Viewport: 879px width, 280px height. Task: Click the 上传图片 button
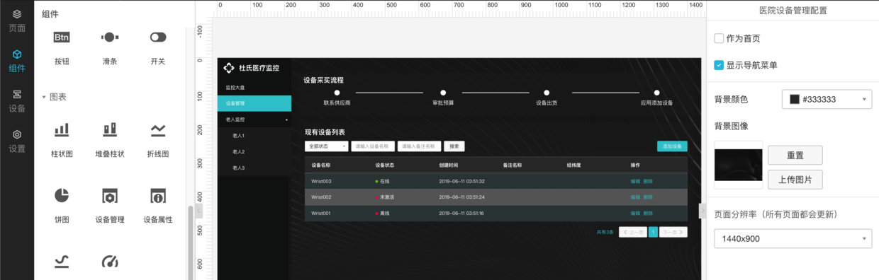click(795, 180)
